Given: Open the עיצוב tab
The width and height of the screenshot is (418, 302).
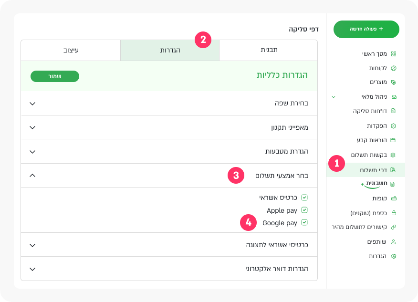Looking at the screenshot, I should (71, 50).
